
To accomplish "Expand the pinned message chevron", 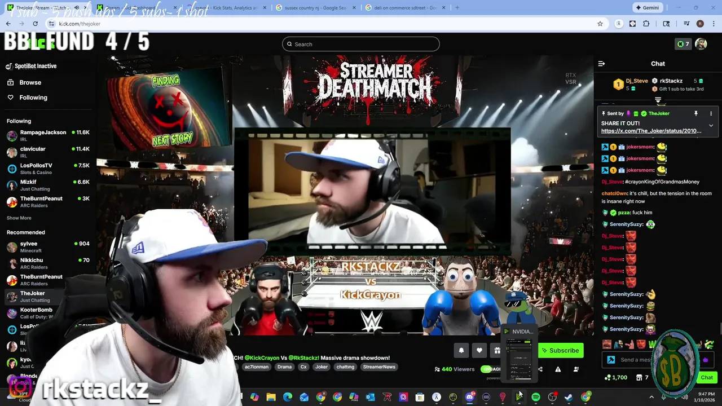I will (x=711, y=125).
